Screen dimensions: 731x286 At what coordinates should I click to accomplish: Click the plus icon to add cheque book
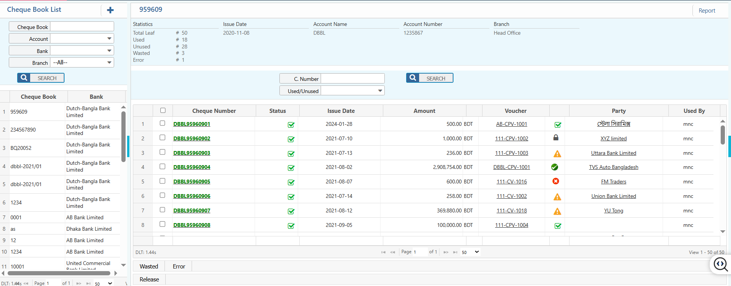[x=110, y=10]
